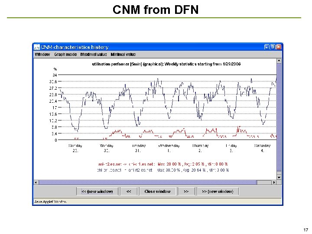Screen dimensions: 312x234
Task: Click the horizontal scrollbar thumb
Action: pos(148,182)
